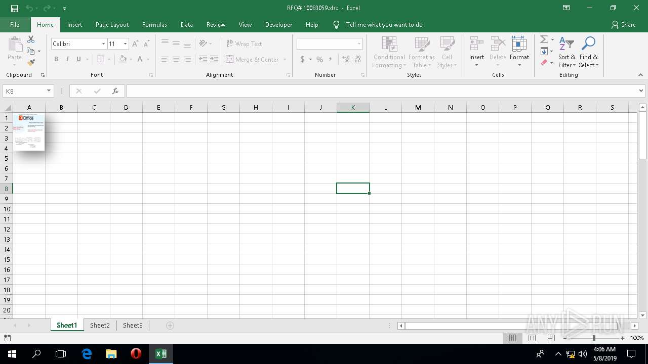Toggle Align Left
The height and width of the screenshot is (364, 648).
165,59
